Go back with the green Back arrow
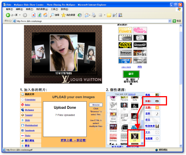 (8, 15)
